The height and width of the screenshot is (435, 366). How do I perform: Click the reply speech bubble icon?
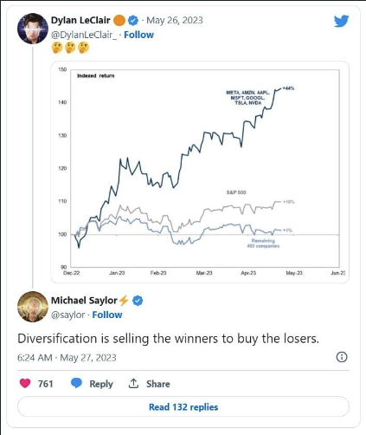pos(76,383)
